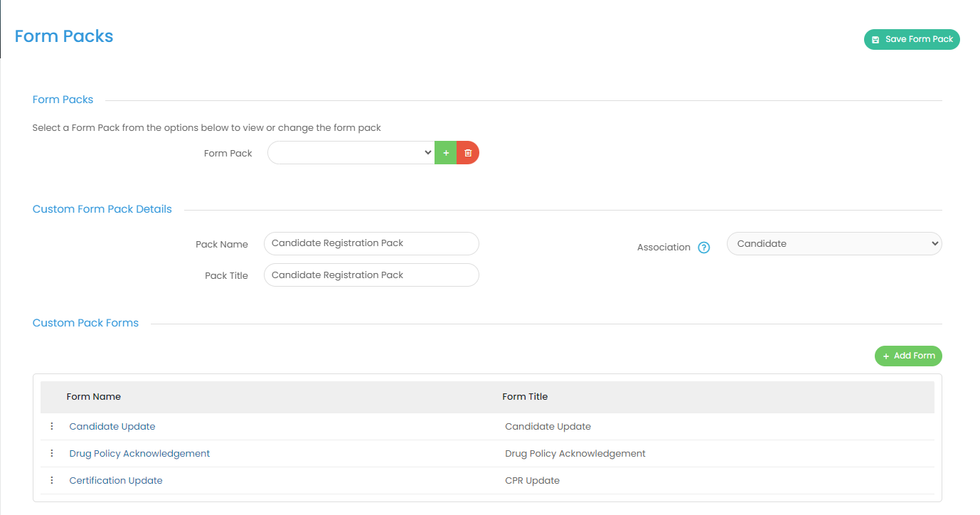Open the Drug Policy Acknowledgement form link
980x515 pixels.
point(139,454)
